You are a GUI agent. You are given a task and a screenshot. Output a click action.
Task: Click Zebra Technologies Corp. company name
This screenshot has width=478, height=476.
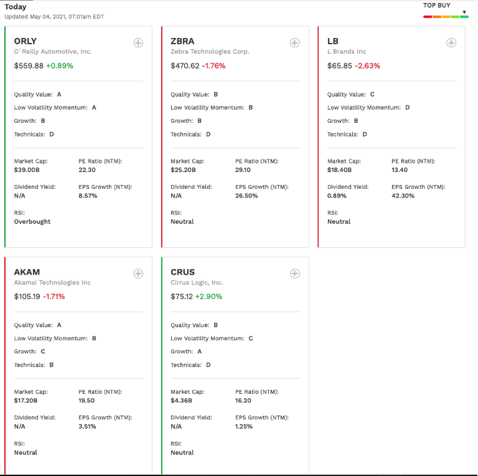(210, 51)
